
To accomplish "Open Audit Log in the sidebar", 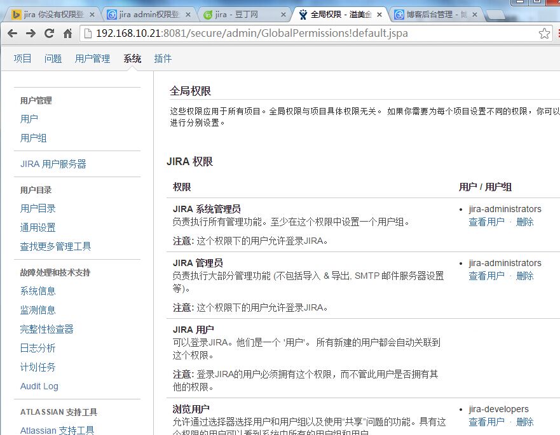I will click(x=39, y=386).
